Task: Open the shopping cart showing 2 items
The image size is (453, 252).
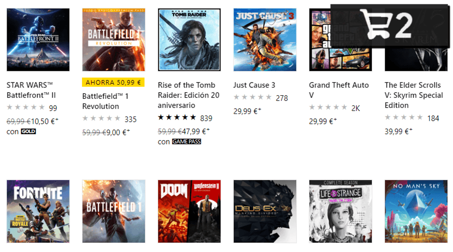Action: pos(390,26)
